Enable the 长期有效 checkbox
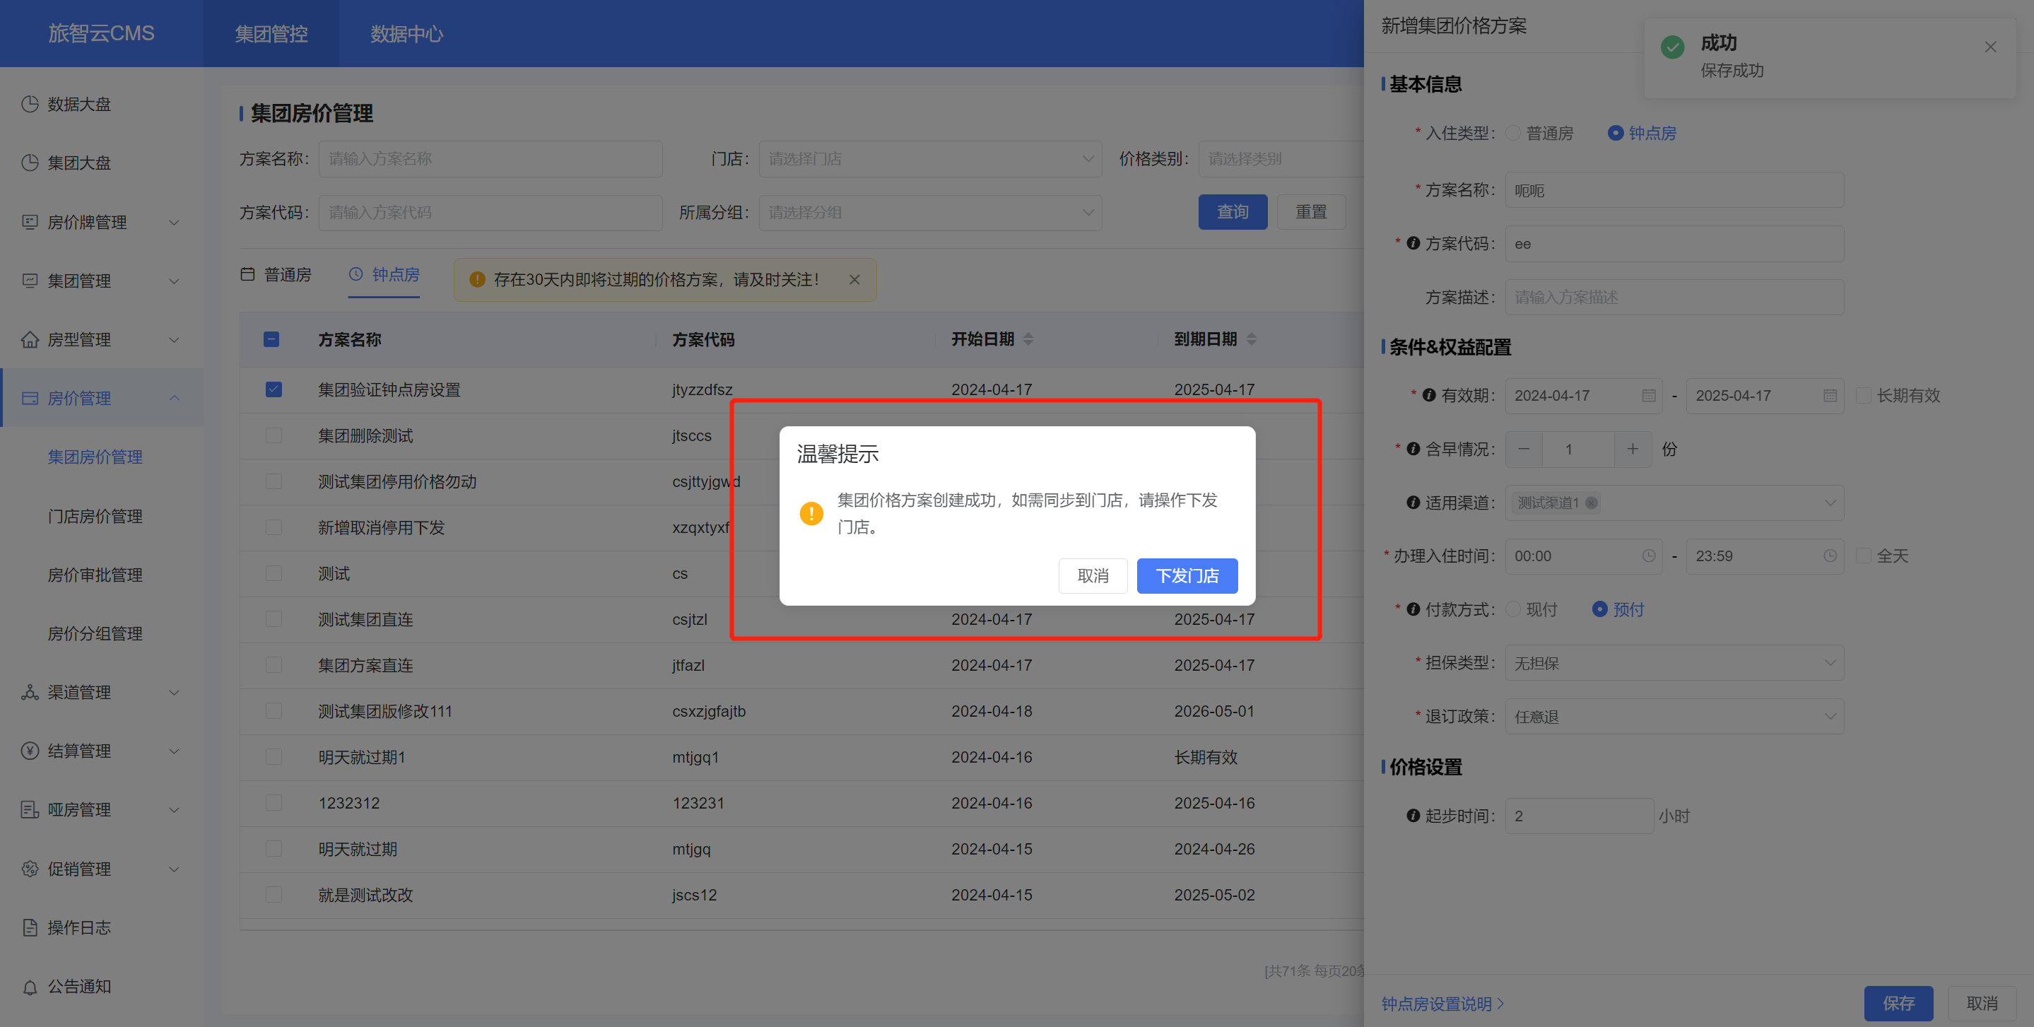Viewport: 2034px width, 1027px height. [x=1864, y=396]
